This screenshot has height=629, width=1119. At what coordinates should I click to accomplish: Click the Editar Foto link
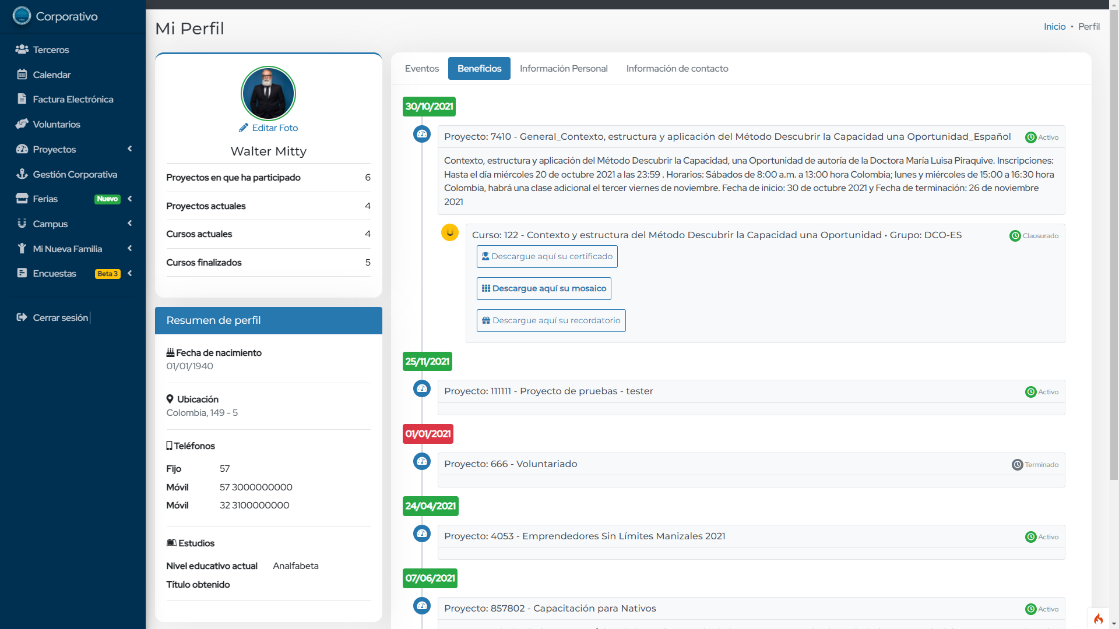tap(269, 128)
